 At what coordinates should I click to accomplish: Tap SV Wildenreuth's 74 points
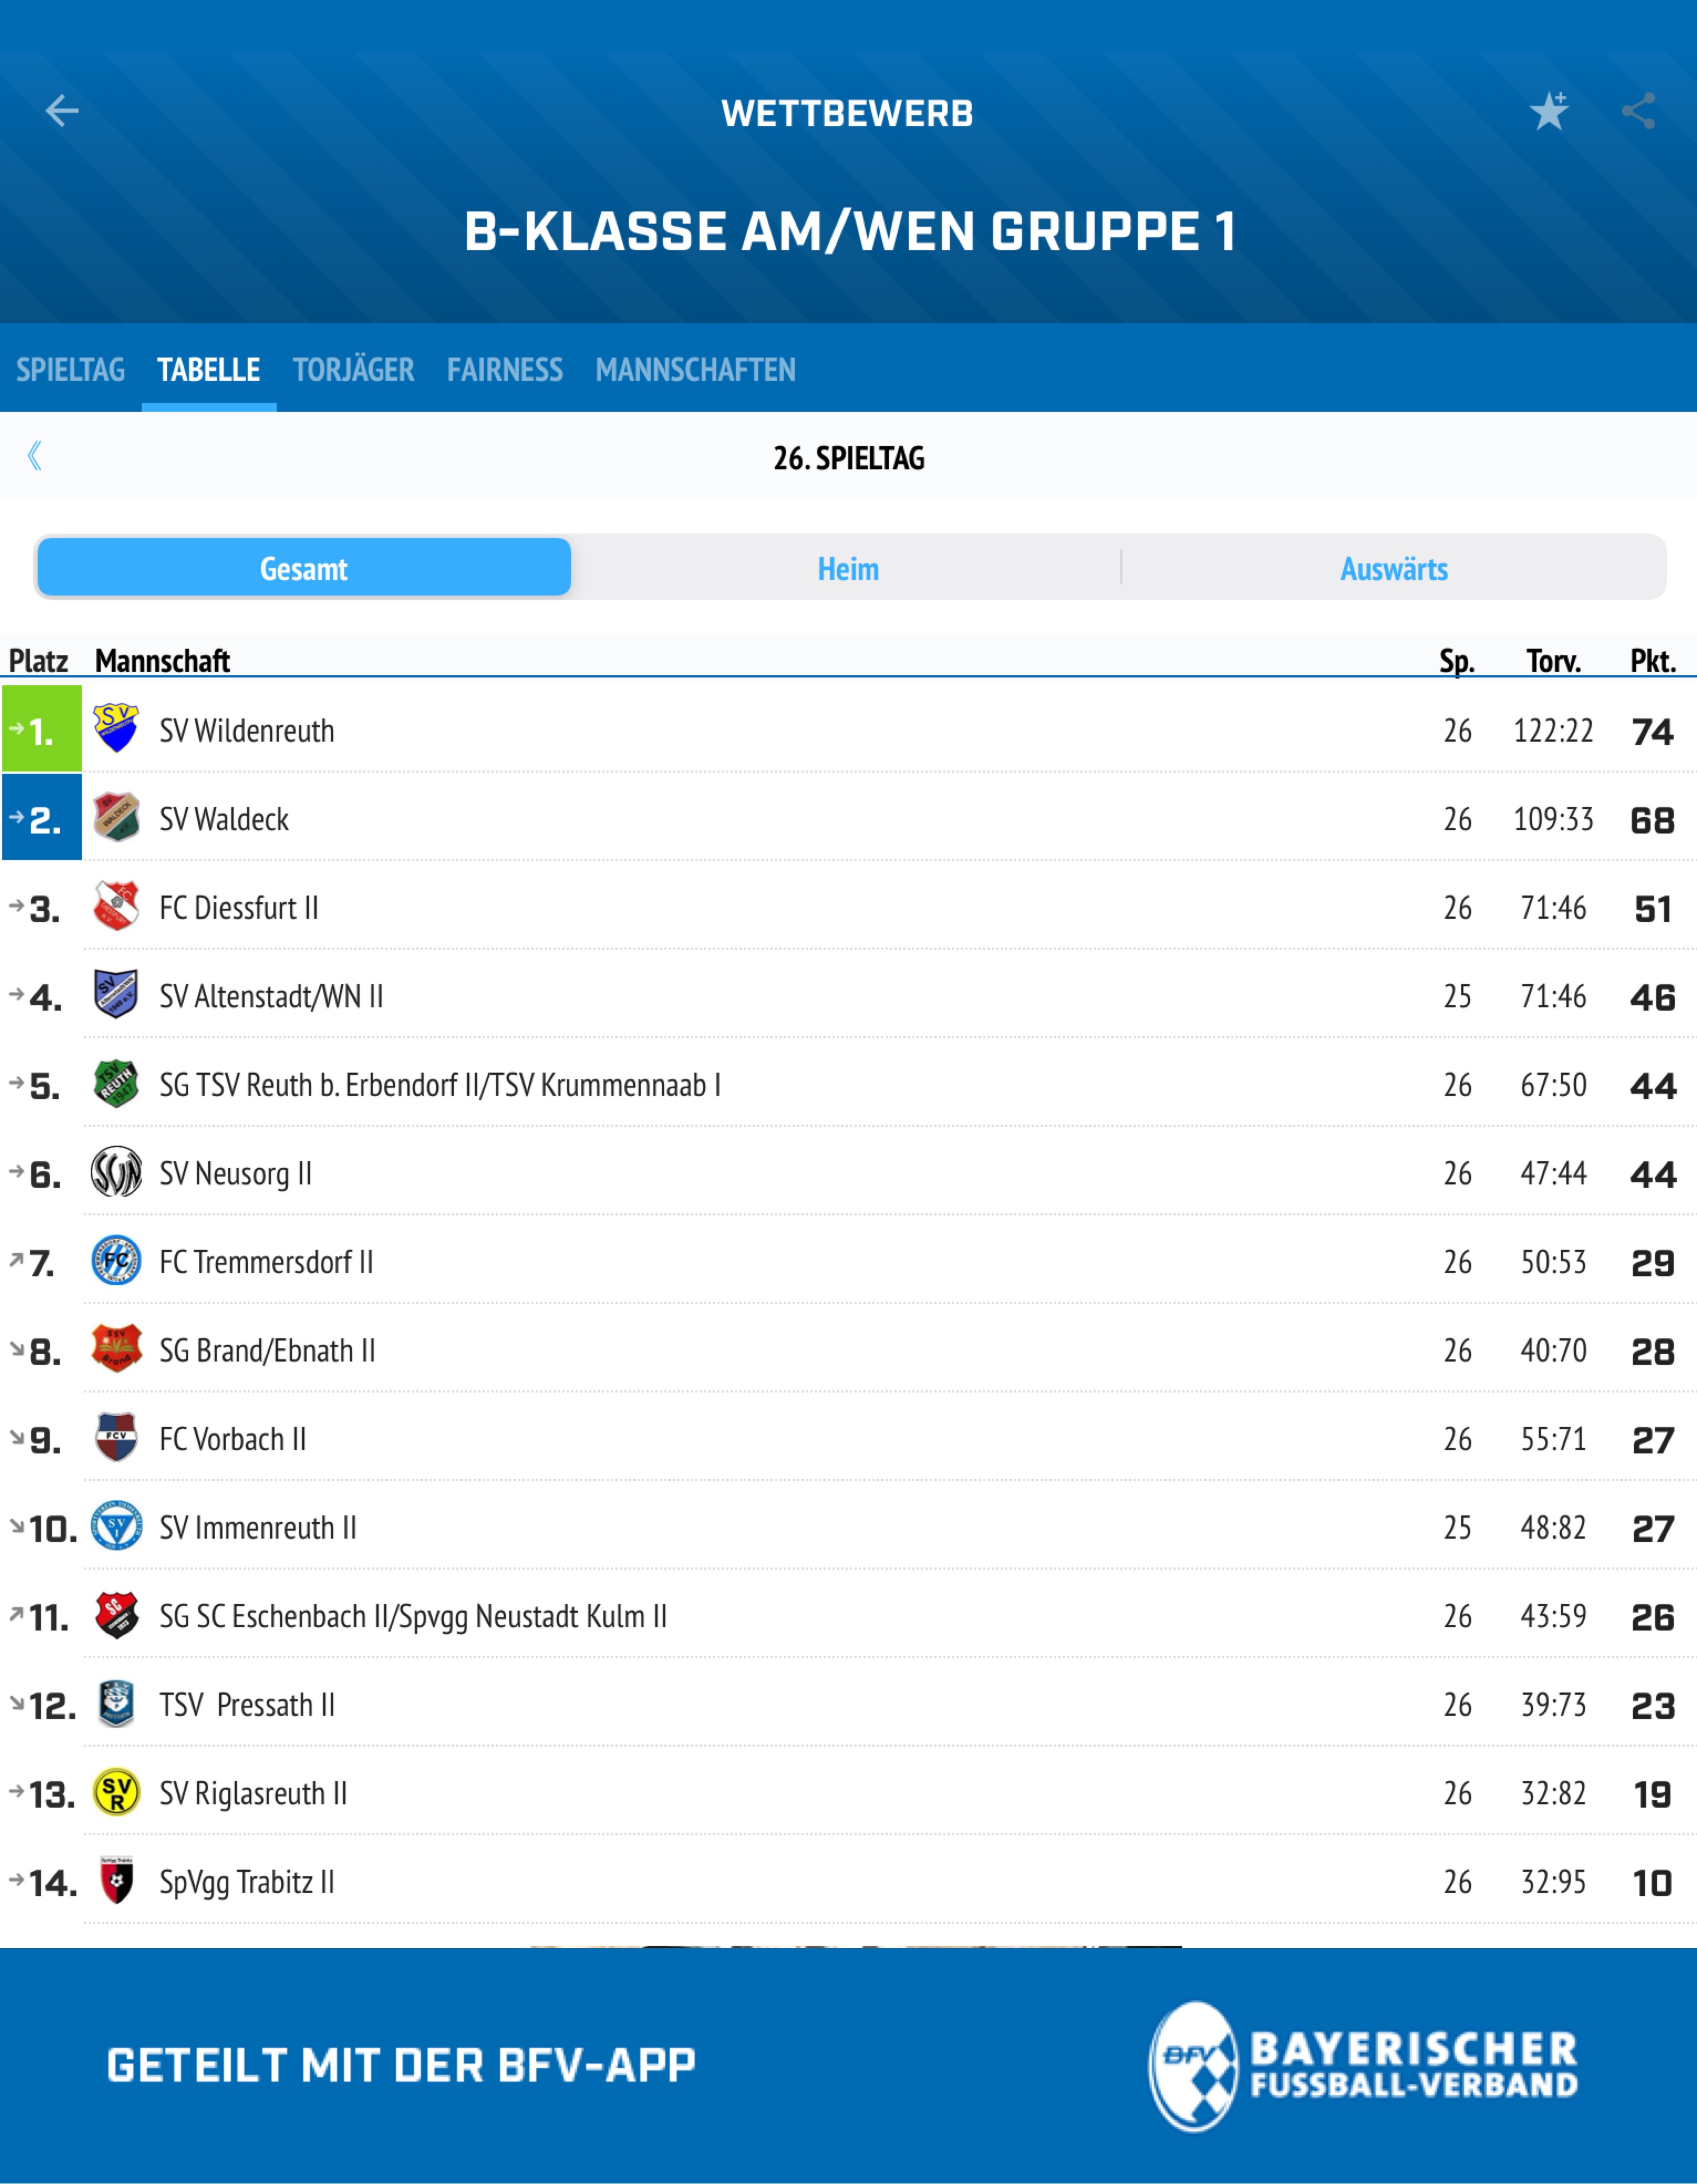(1652, 732)
